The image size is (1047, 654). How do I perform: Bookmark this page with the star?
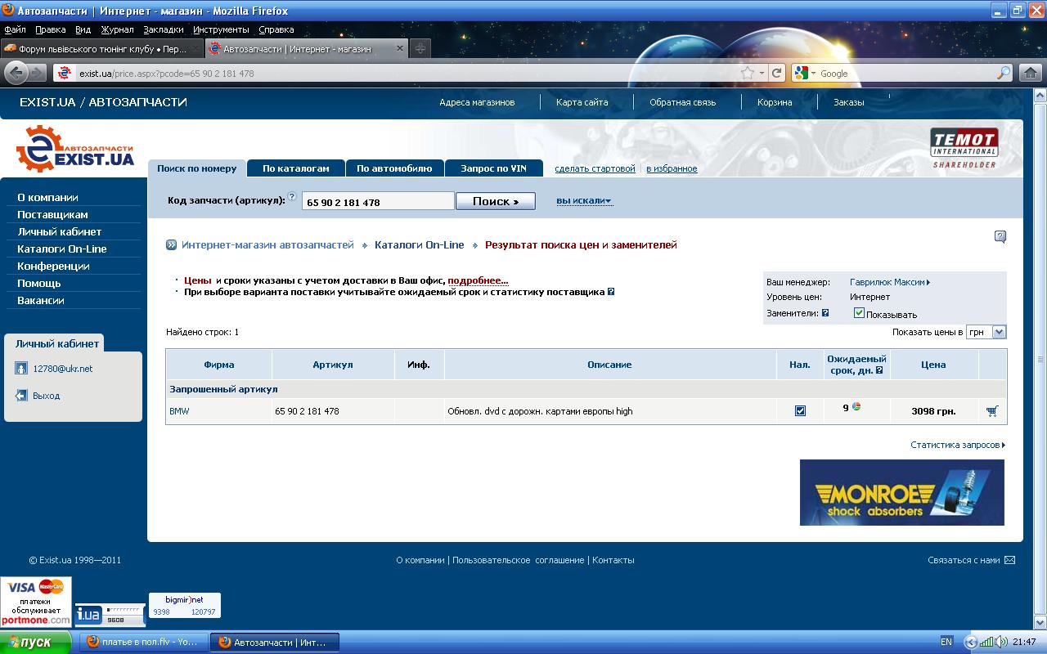tap(747, 73)
